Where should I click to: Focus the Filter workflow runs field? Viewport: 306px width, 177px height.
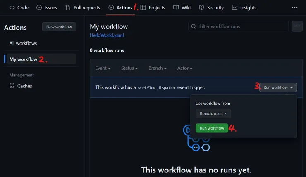(239, 26)
